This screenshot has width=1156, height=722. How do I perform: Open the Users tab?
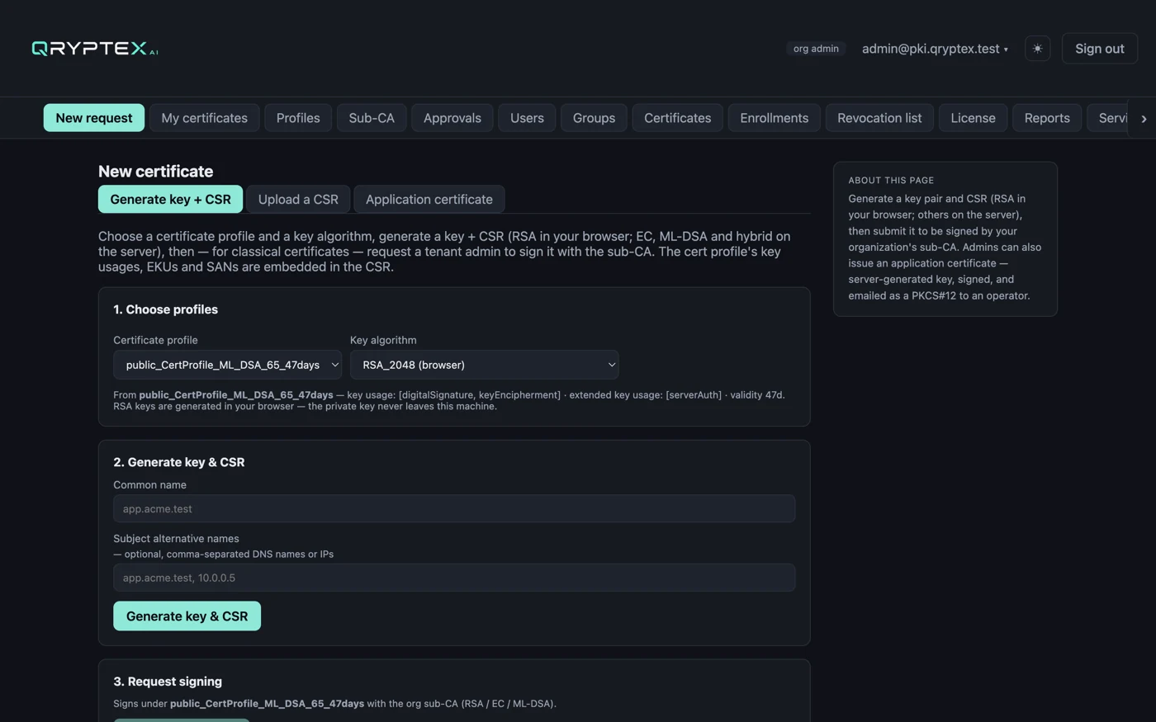click(x=527, y=118)
